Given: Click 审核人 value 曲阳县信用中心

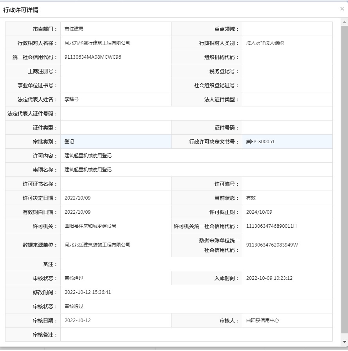Looking at the screenshot, I should coord(262,320).
